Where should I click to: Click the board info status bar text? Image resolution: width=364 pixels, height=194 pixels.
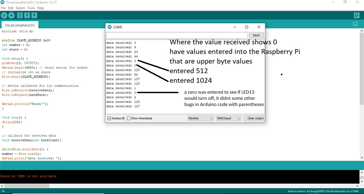[x=323, y=191]
